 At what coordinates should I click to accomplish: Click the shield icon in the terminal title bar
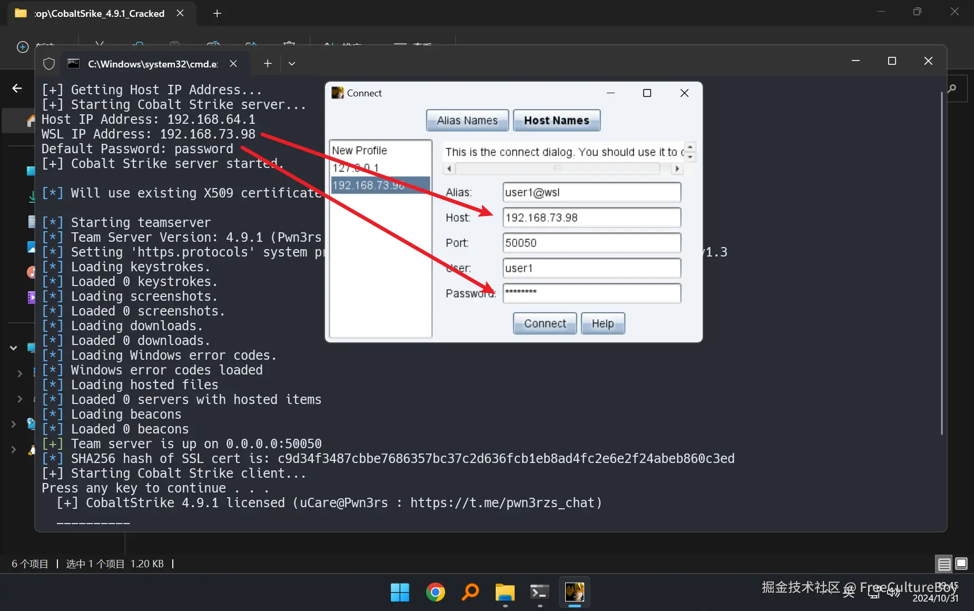coord(49,64)
